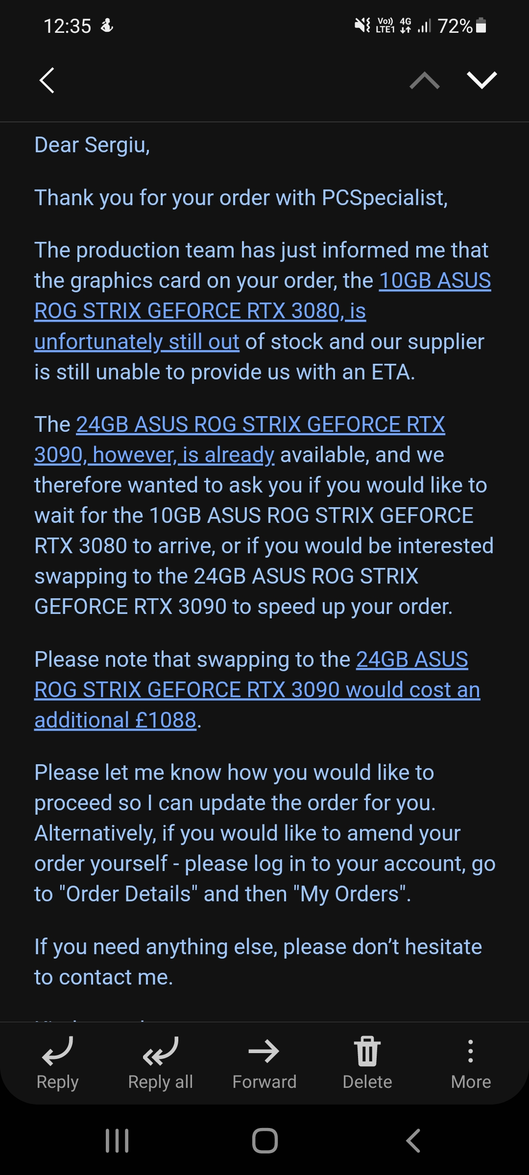This screenshot has height=1175, width=529.
Task: Tap the 'additional £1088' linked text
Action: pyautogui.click(x=115, y=720)
